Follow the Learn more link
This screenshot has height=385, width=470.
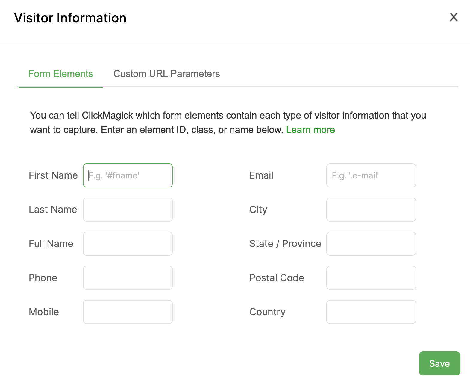310,130
